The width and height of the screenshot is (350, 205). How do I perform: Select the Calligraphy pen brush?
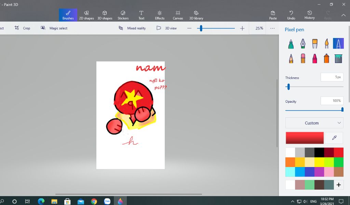303,43
